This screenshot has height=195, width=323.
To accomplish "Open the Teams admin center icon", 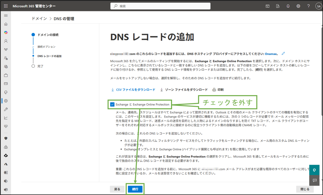I will click(x=6, y=190).
